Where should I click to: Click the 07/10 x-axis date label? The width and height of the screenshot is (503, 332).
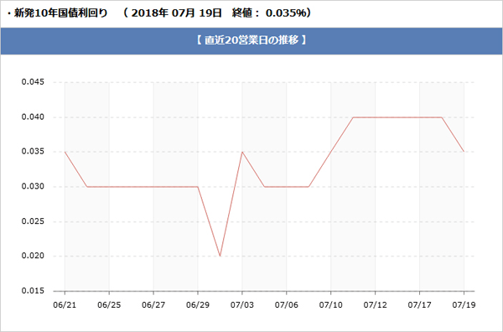point(330,304)
